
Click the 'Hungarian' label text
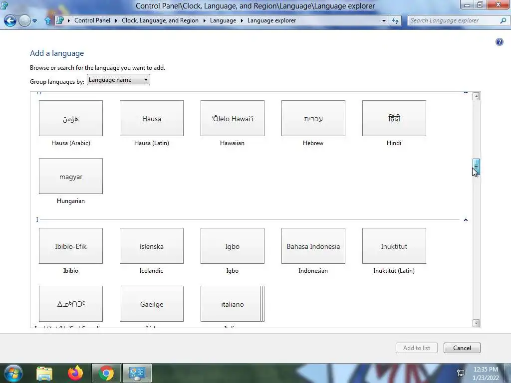71,201
